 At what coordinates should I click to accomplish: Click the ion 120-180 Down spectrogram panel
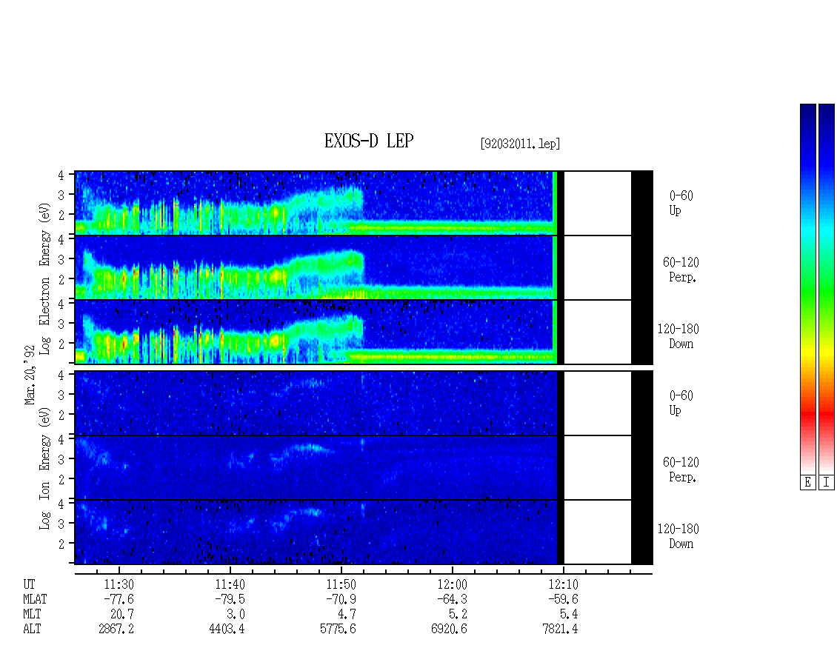(364, 532)
